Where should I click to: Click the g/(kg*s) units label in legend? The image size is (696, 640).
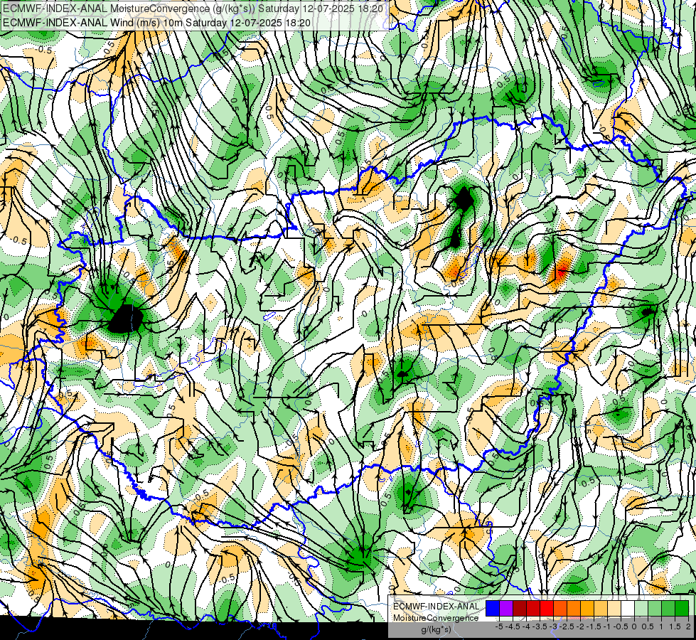[437, 629]
